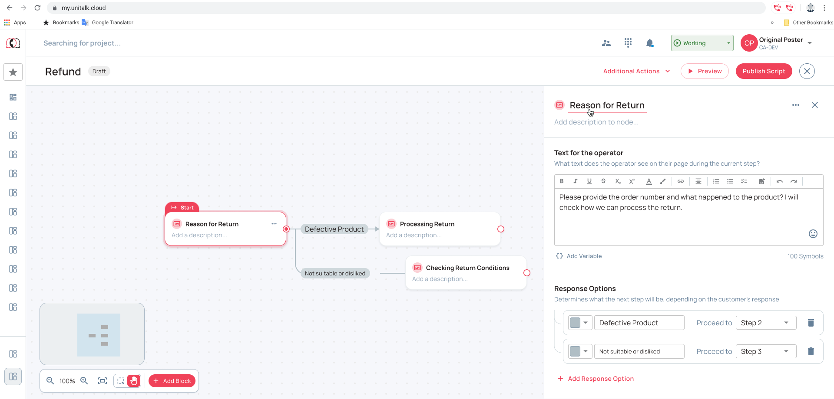Open Step 2 proceed-to dropdown

click(766, 323)
